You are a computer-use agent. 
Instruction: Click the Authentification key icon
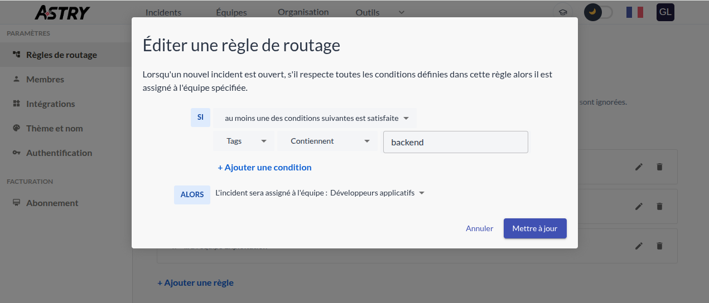coord(16,153)
